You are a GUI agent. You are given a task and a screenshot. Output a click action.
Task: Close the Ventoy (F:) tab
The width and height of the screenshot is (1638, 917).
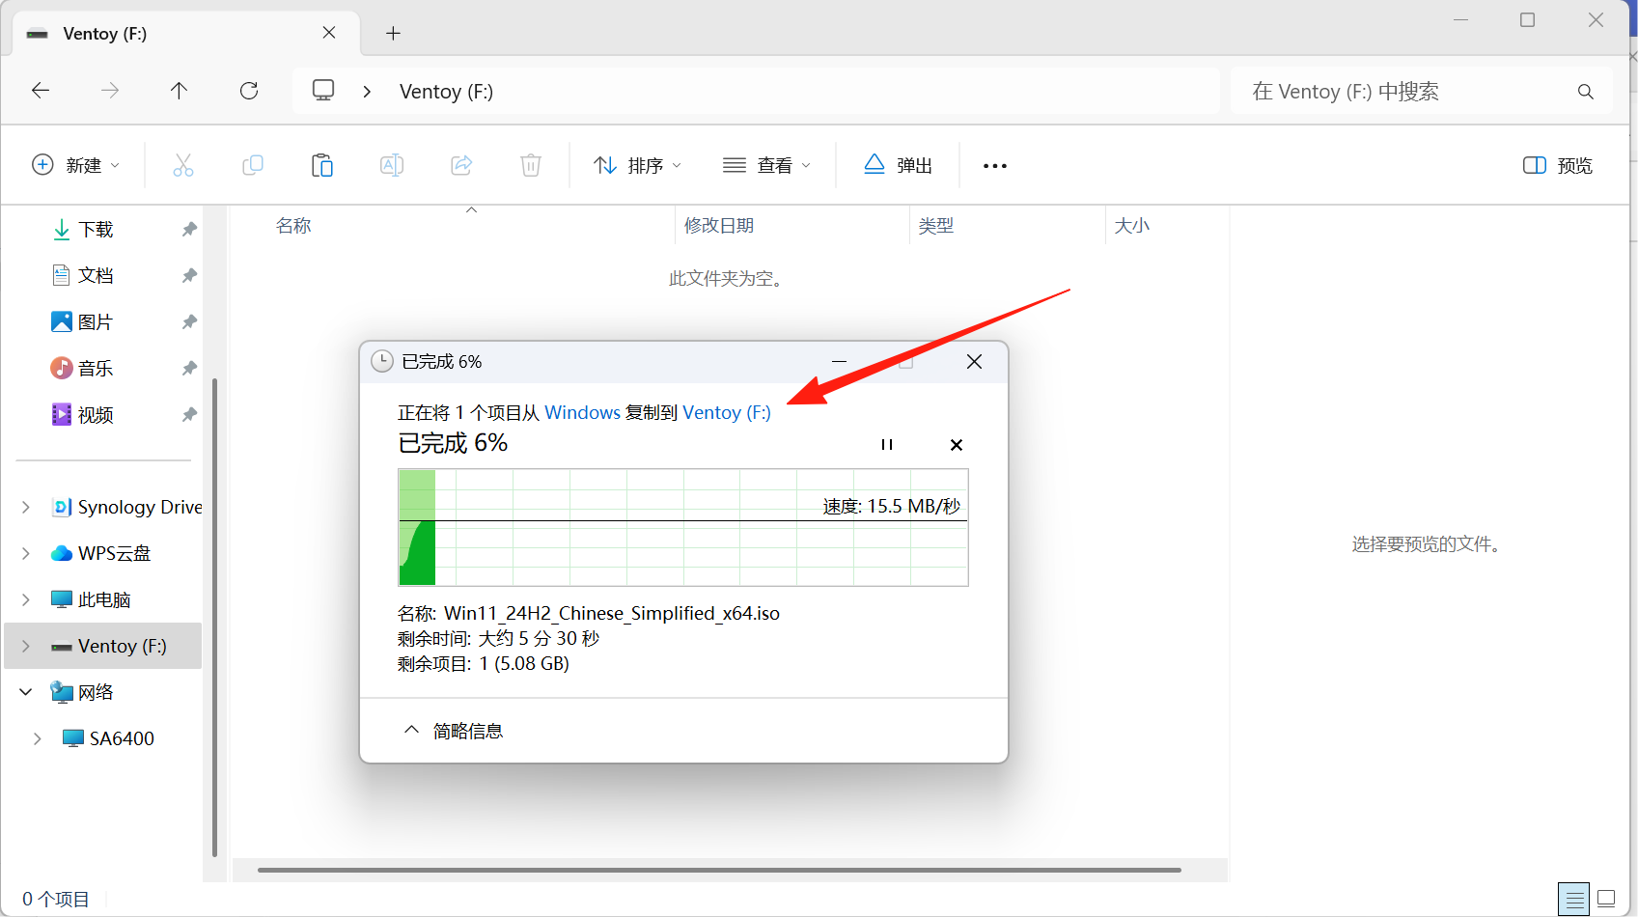[x=329, y=33]
